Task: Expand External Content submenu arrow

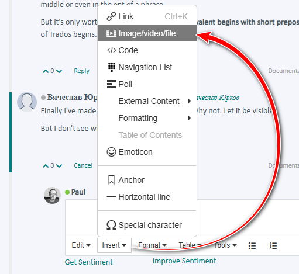Action: coord(190,101)
